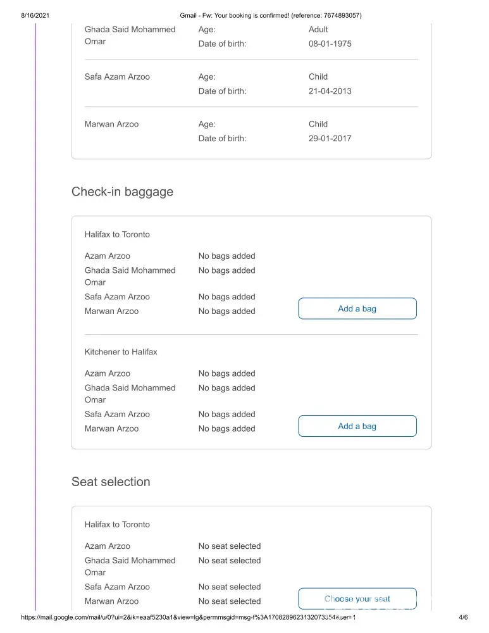Click the purple quoted-message line at left

tap(35, 316)
